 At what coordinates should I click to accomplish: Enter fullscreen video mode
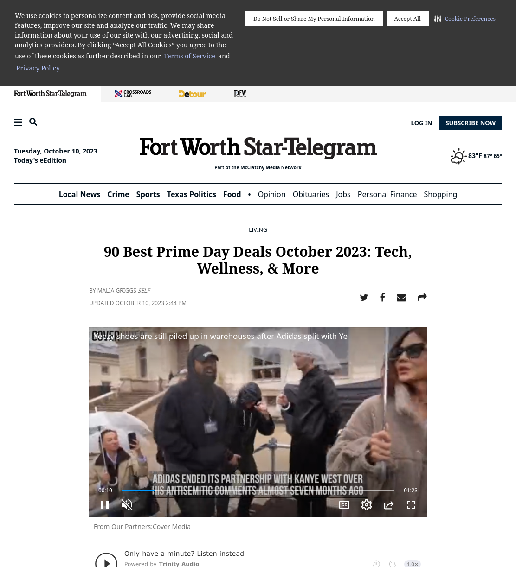411,505
